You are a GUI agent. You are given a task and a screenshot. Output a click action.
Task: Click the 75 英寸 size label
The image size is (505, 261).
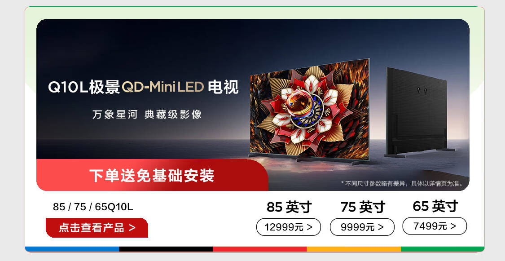click(363, 207)
